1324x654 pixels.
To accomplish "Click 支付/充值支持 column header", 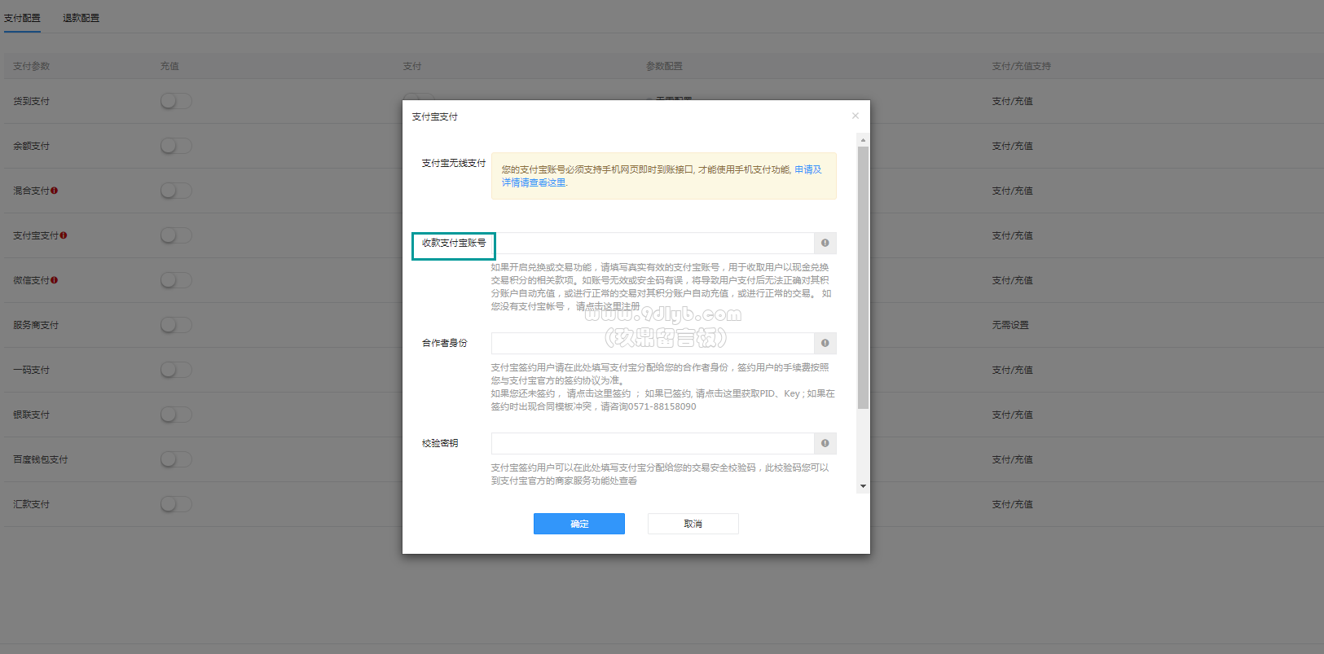I will (x=1021, y=66).
